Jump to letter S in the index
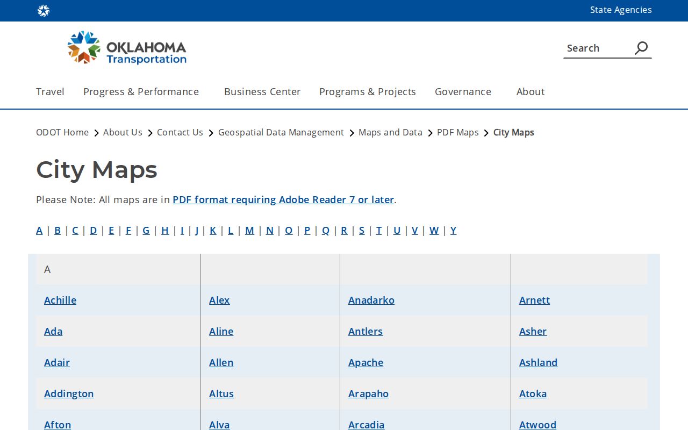Image resolution: width=688 pixels, height=430 pixels. tap(362, 230)
